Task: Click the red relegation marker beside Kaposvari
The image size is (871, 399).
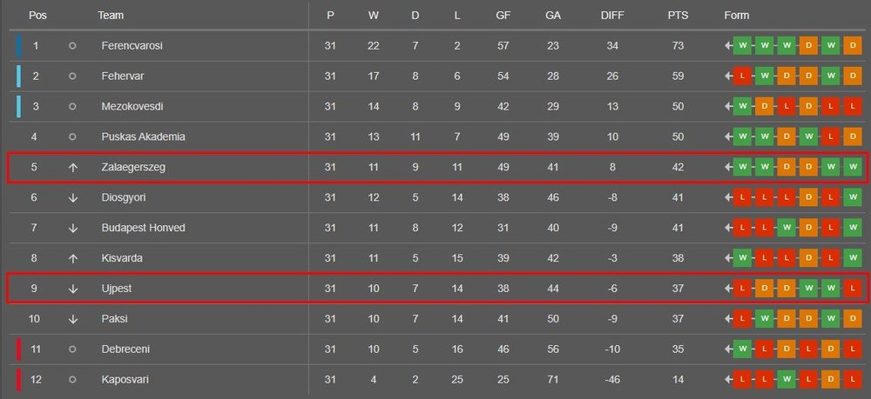Action: click(x=18, y=380)
